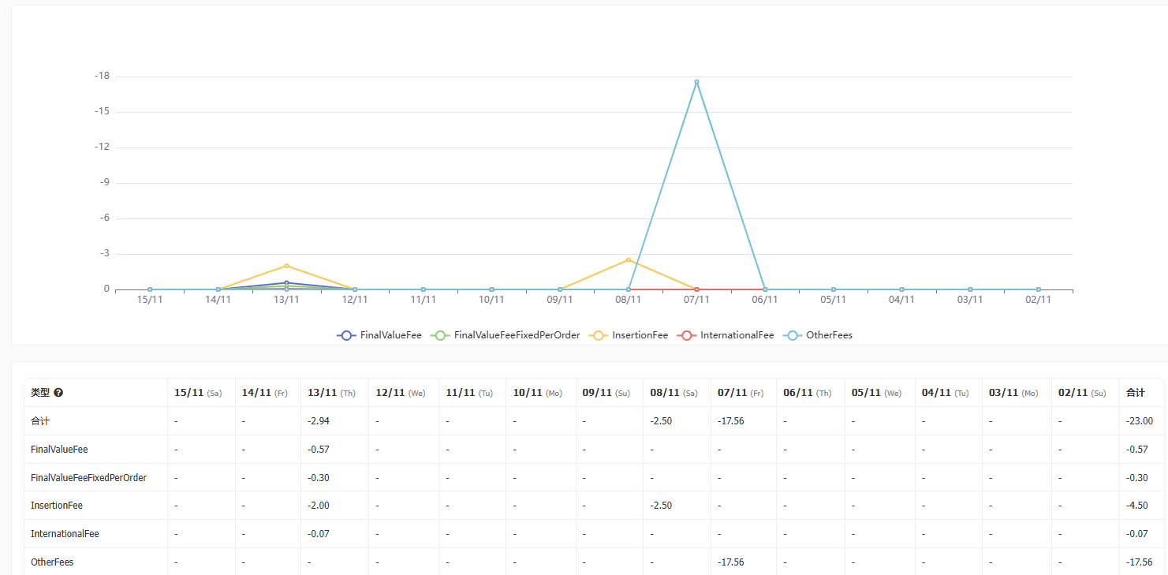Select the OtherFees row label in table
The image size is (1168, 575).
[52, 562]
